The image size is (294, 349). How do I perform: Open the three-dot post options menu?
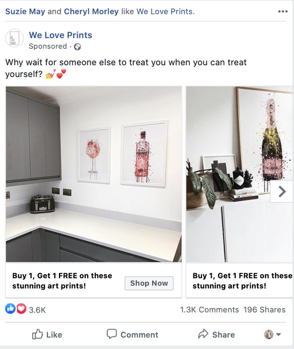pos(283,11)
